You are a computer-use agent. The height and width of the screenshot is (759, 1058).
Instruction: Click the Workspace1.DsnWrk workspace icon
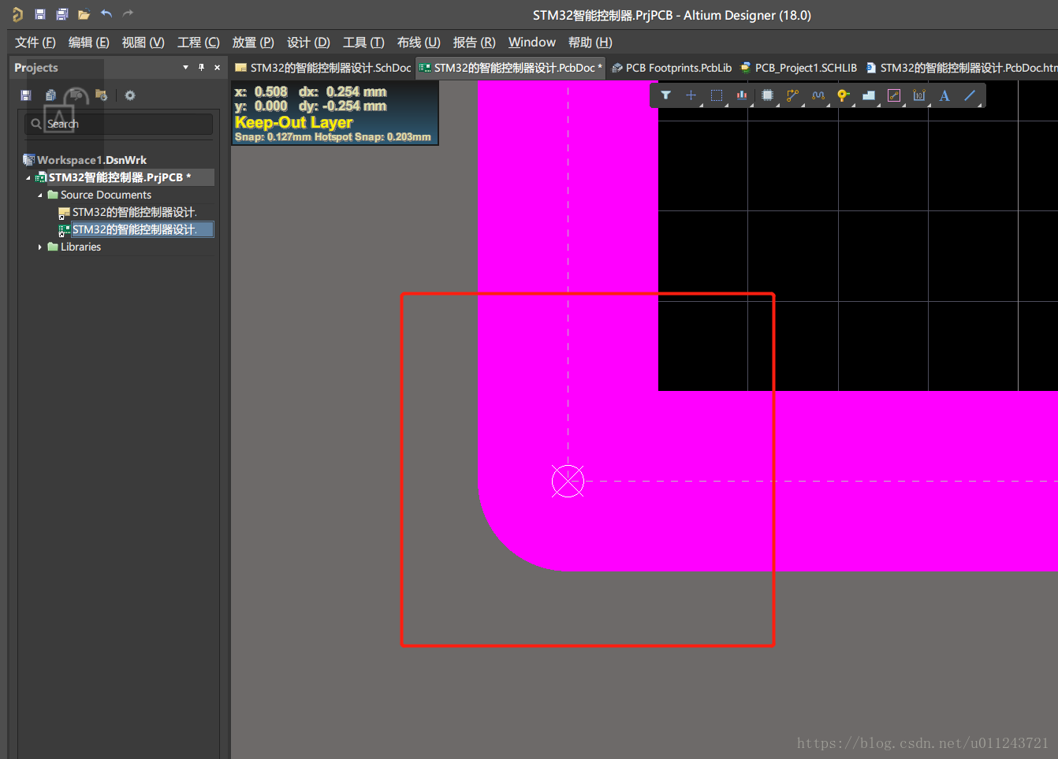click(x=29, y=160)
